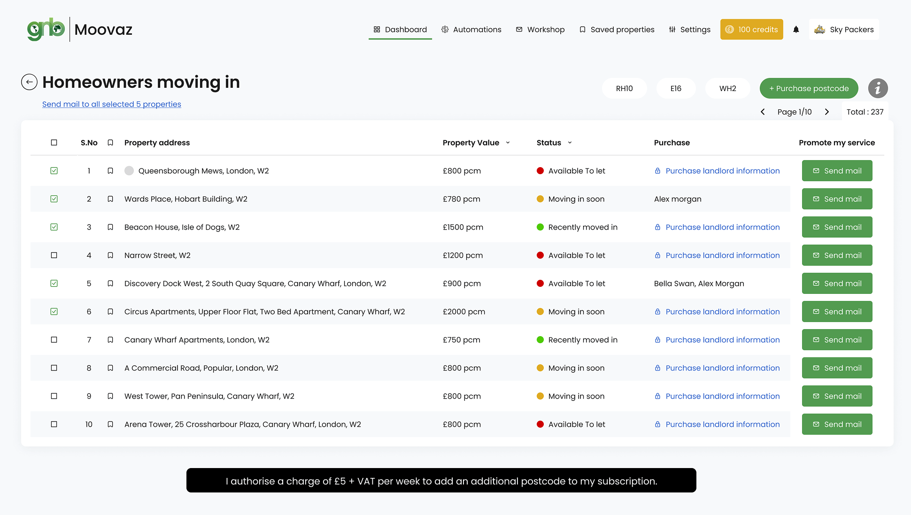Bookmark the Beacon House, Isle of Dogs row

[x=110, y=227]
